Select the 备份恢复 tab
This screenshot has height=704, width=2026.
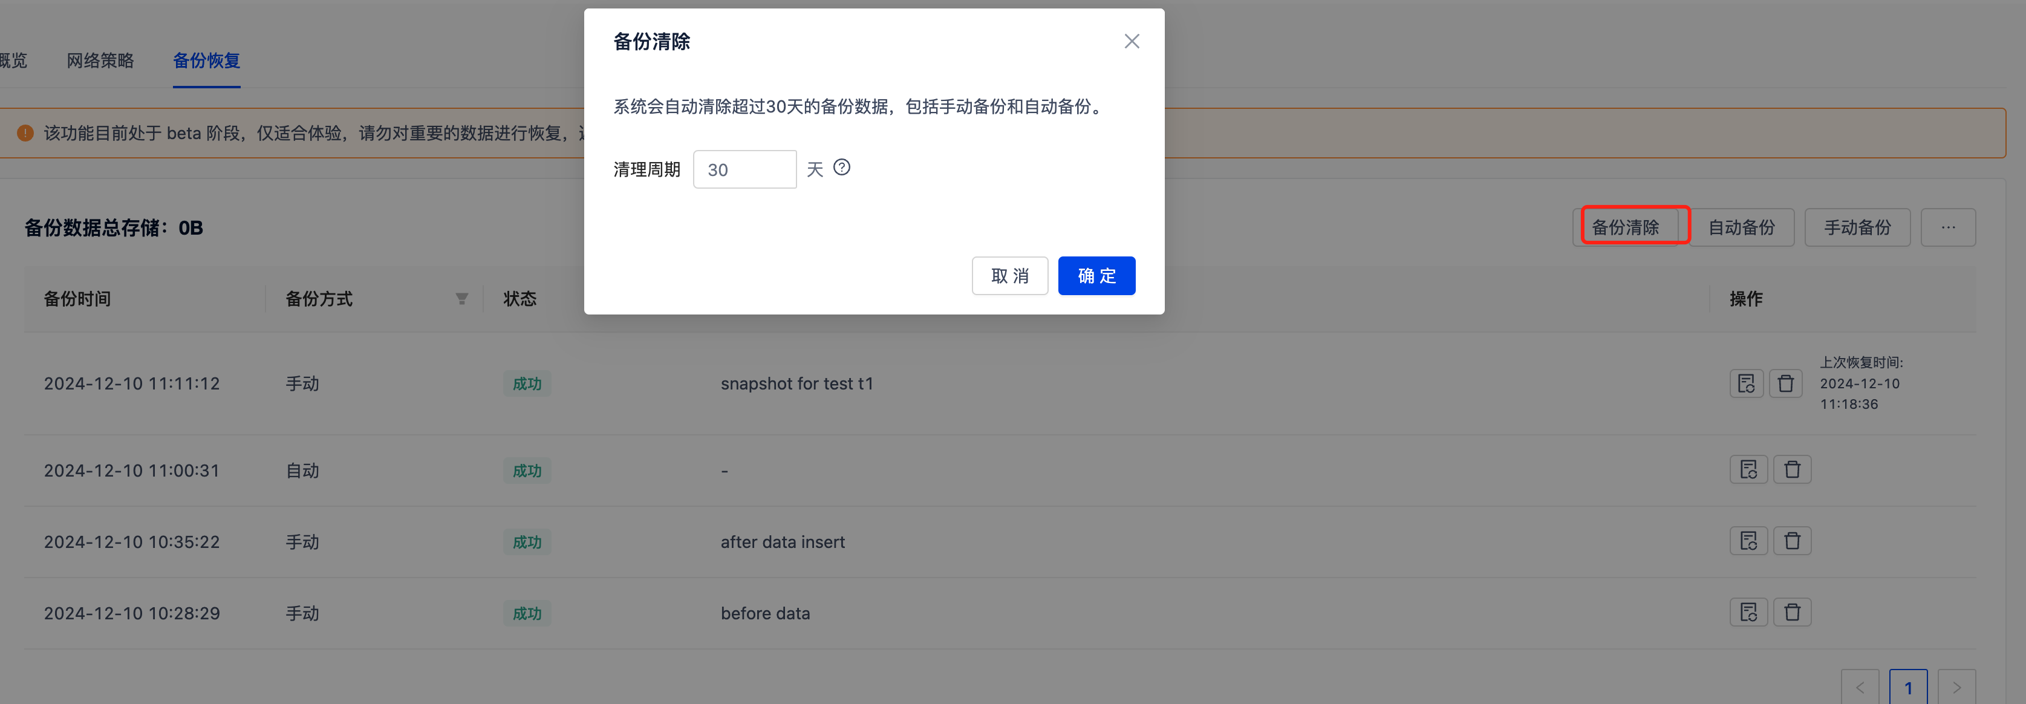pos(206,60)
